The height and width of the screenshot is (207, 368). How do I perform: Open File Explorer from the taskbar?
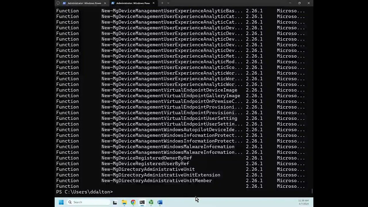(x=124, y=202)
